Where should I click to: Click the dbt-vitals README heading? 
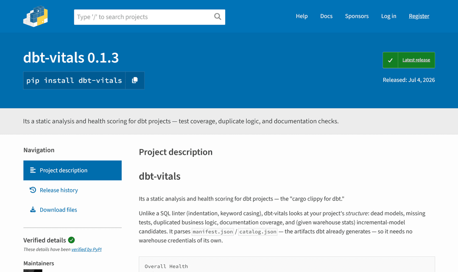159,176
